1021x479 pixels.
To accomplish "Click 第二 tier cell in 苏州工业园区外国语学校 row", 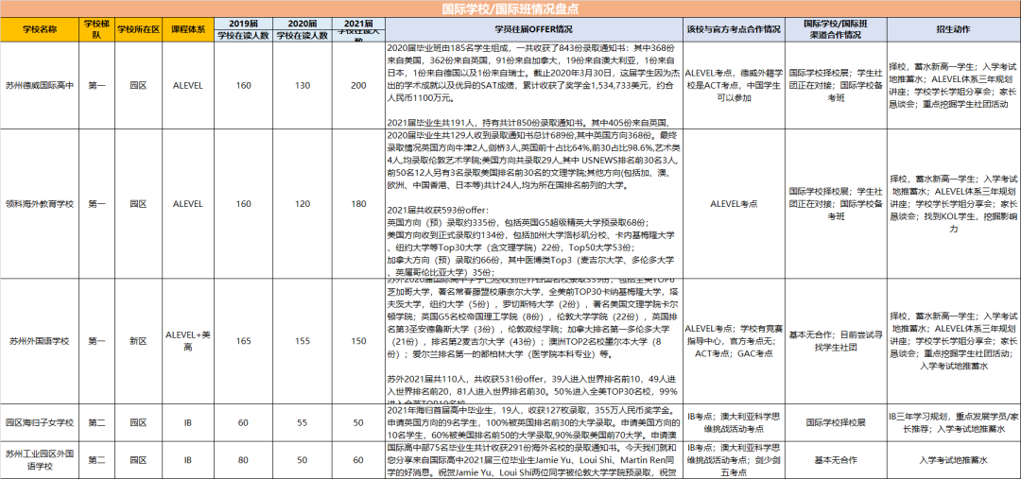I will tap(96, 461).
